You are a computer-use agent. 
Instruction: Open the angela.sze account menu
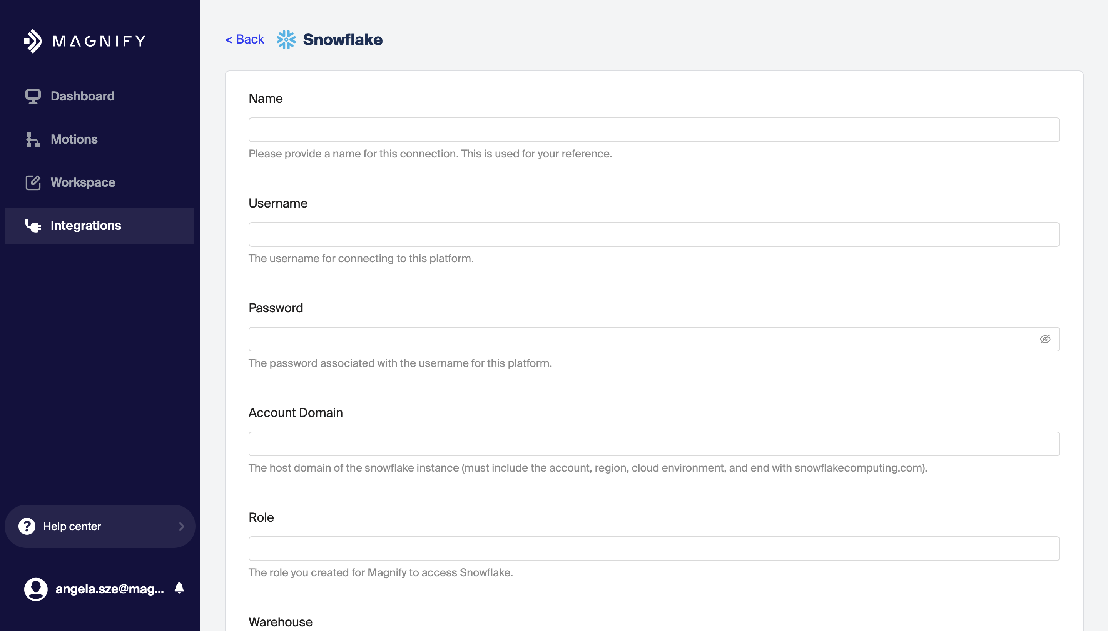[x=110, y=589]
